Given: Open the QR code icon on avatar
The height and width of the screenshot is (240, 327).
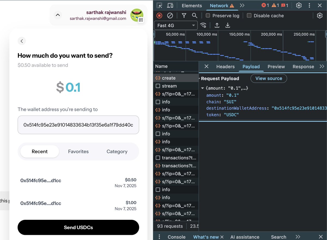Looking at the screenshot, I should point(141,20).
